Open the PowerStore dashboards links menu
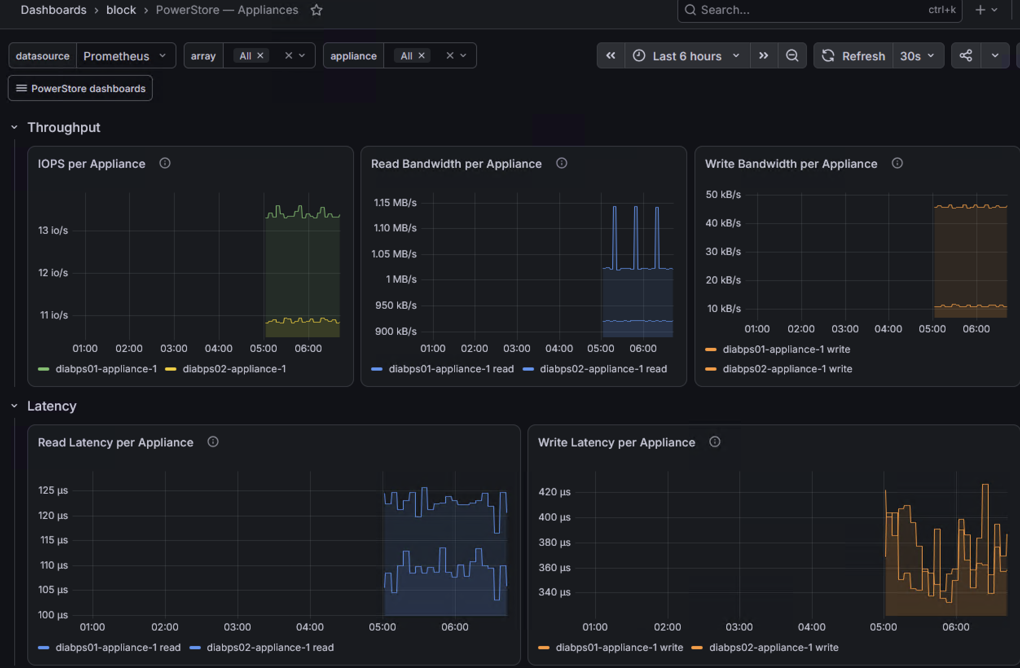 pos(80,88)
